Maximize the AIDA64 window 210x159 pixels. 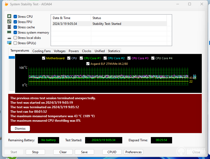(190, 4)
